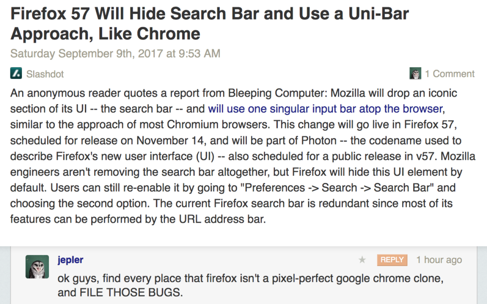Click jepler's owl avatar picture
487x304 pixels.
tap(37, 267)
